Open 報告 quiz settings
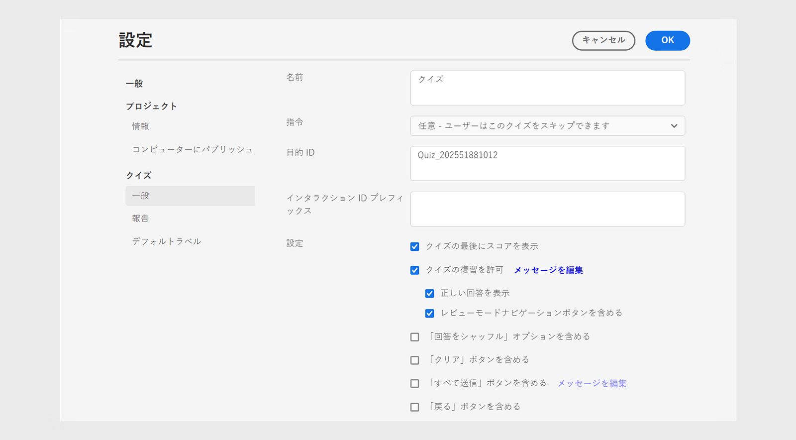 [x=140, y=219]
